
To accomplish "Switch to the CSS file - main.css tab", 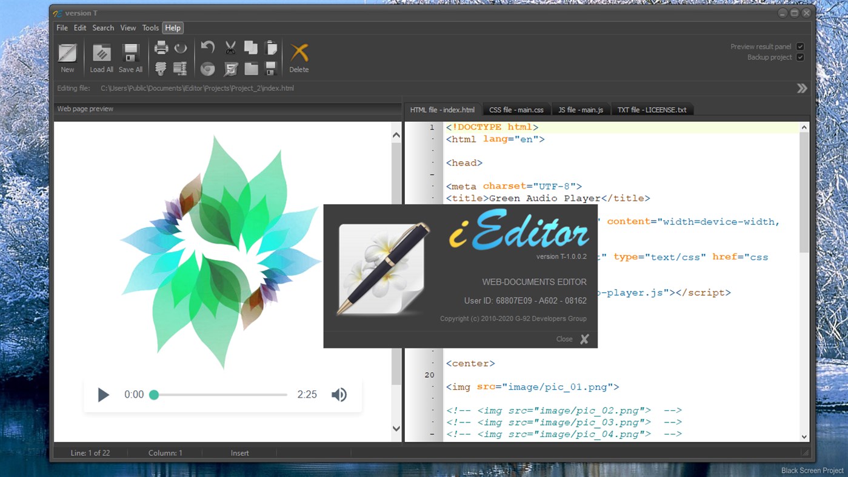I will click(516, 110).
